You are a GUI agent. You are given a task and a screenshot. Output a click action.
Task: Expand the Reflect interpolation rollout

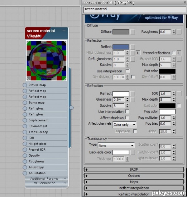click(x=134, y=188)
